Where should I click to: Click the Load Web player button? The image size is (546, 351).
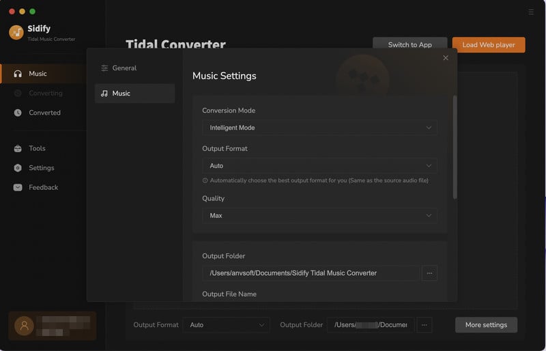(489, 45)
